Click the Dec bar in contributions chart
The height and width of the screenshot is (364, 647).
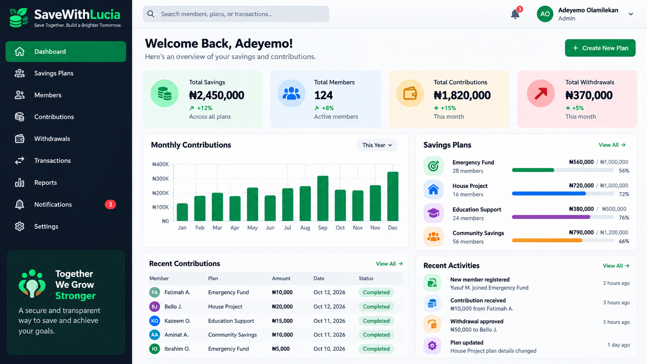point(393,197)
